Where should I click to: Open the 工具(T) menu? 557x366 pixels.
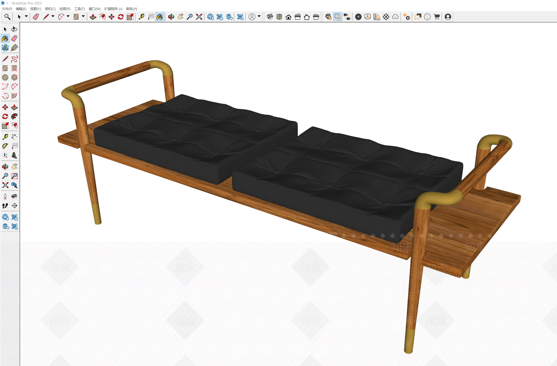click(79, 9)
